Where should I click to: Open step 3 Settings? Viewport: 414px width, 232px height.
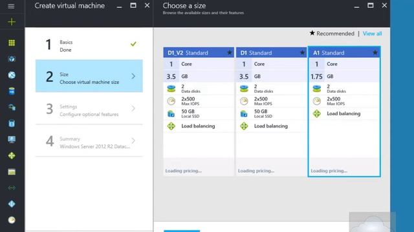(x=89, y=108)
